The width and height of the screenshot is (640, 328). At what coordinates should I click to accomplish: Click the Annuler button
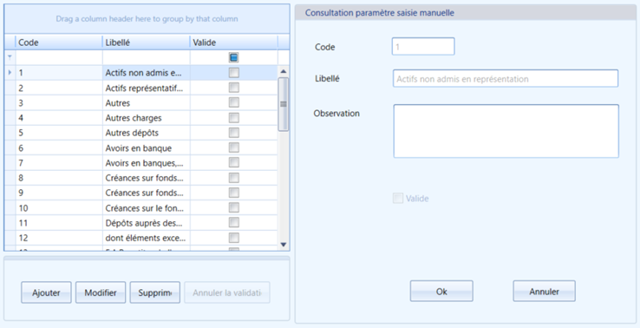[x=544, y=292]
